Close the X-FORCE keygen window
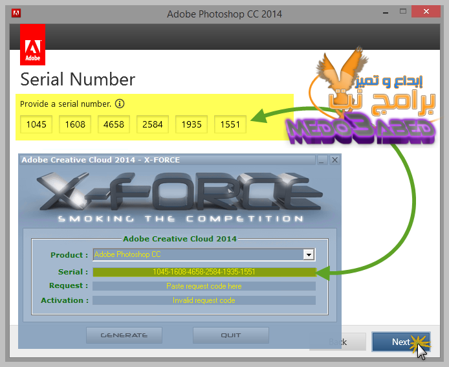The width and height of the screenshot is (449, 367). click(x=334, y=160)
